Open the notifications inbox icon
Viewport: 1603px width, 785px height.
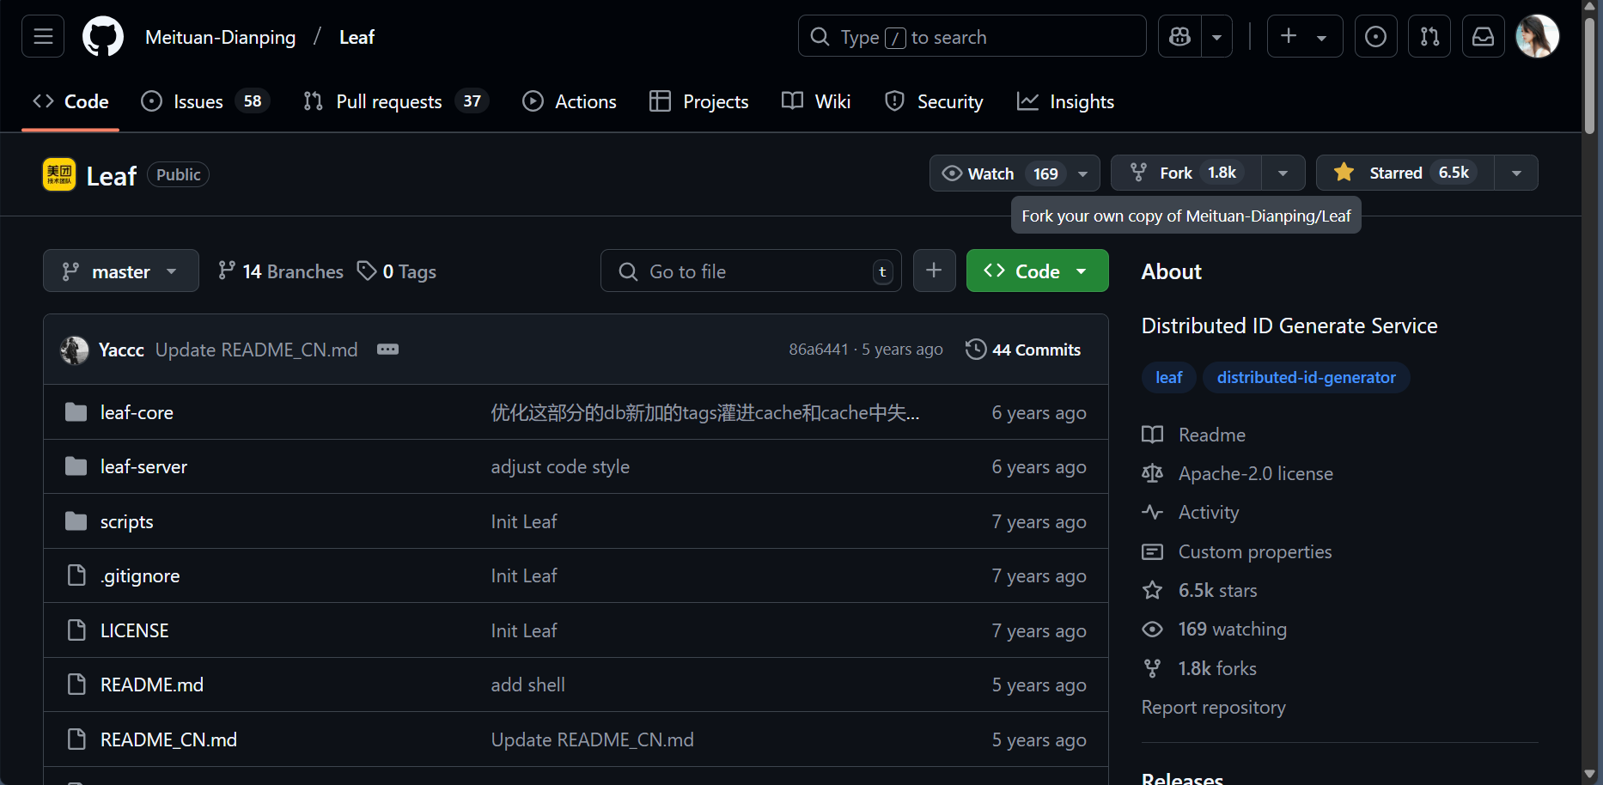(x=1484, y=36)
